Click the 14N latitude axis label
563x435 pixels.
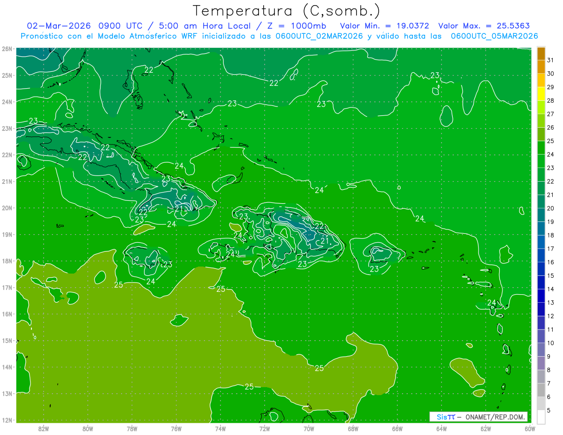pos(7,367)
